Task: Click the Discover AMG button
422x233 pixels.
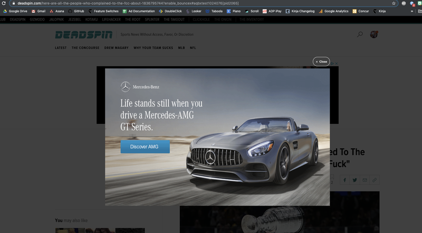Action: [x=145, y=147]
